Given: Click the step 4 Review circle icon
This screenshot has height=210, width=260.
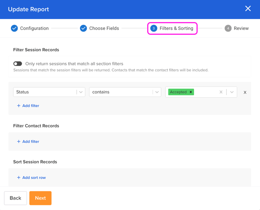Looking at the screenshot, I should (228, 28).
